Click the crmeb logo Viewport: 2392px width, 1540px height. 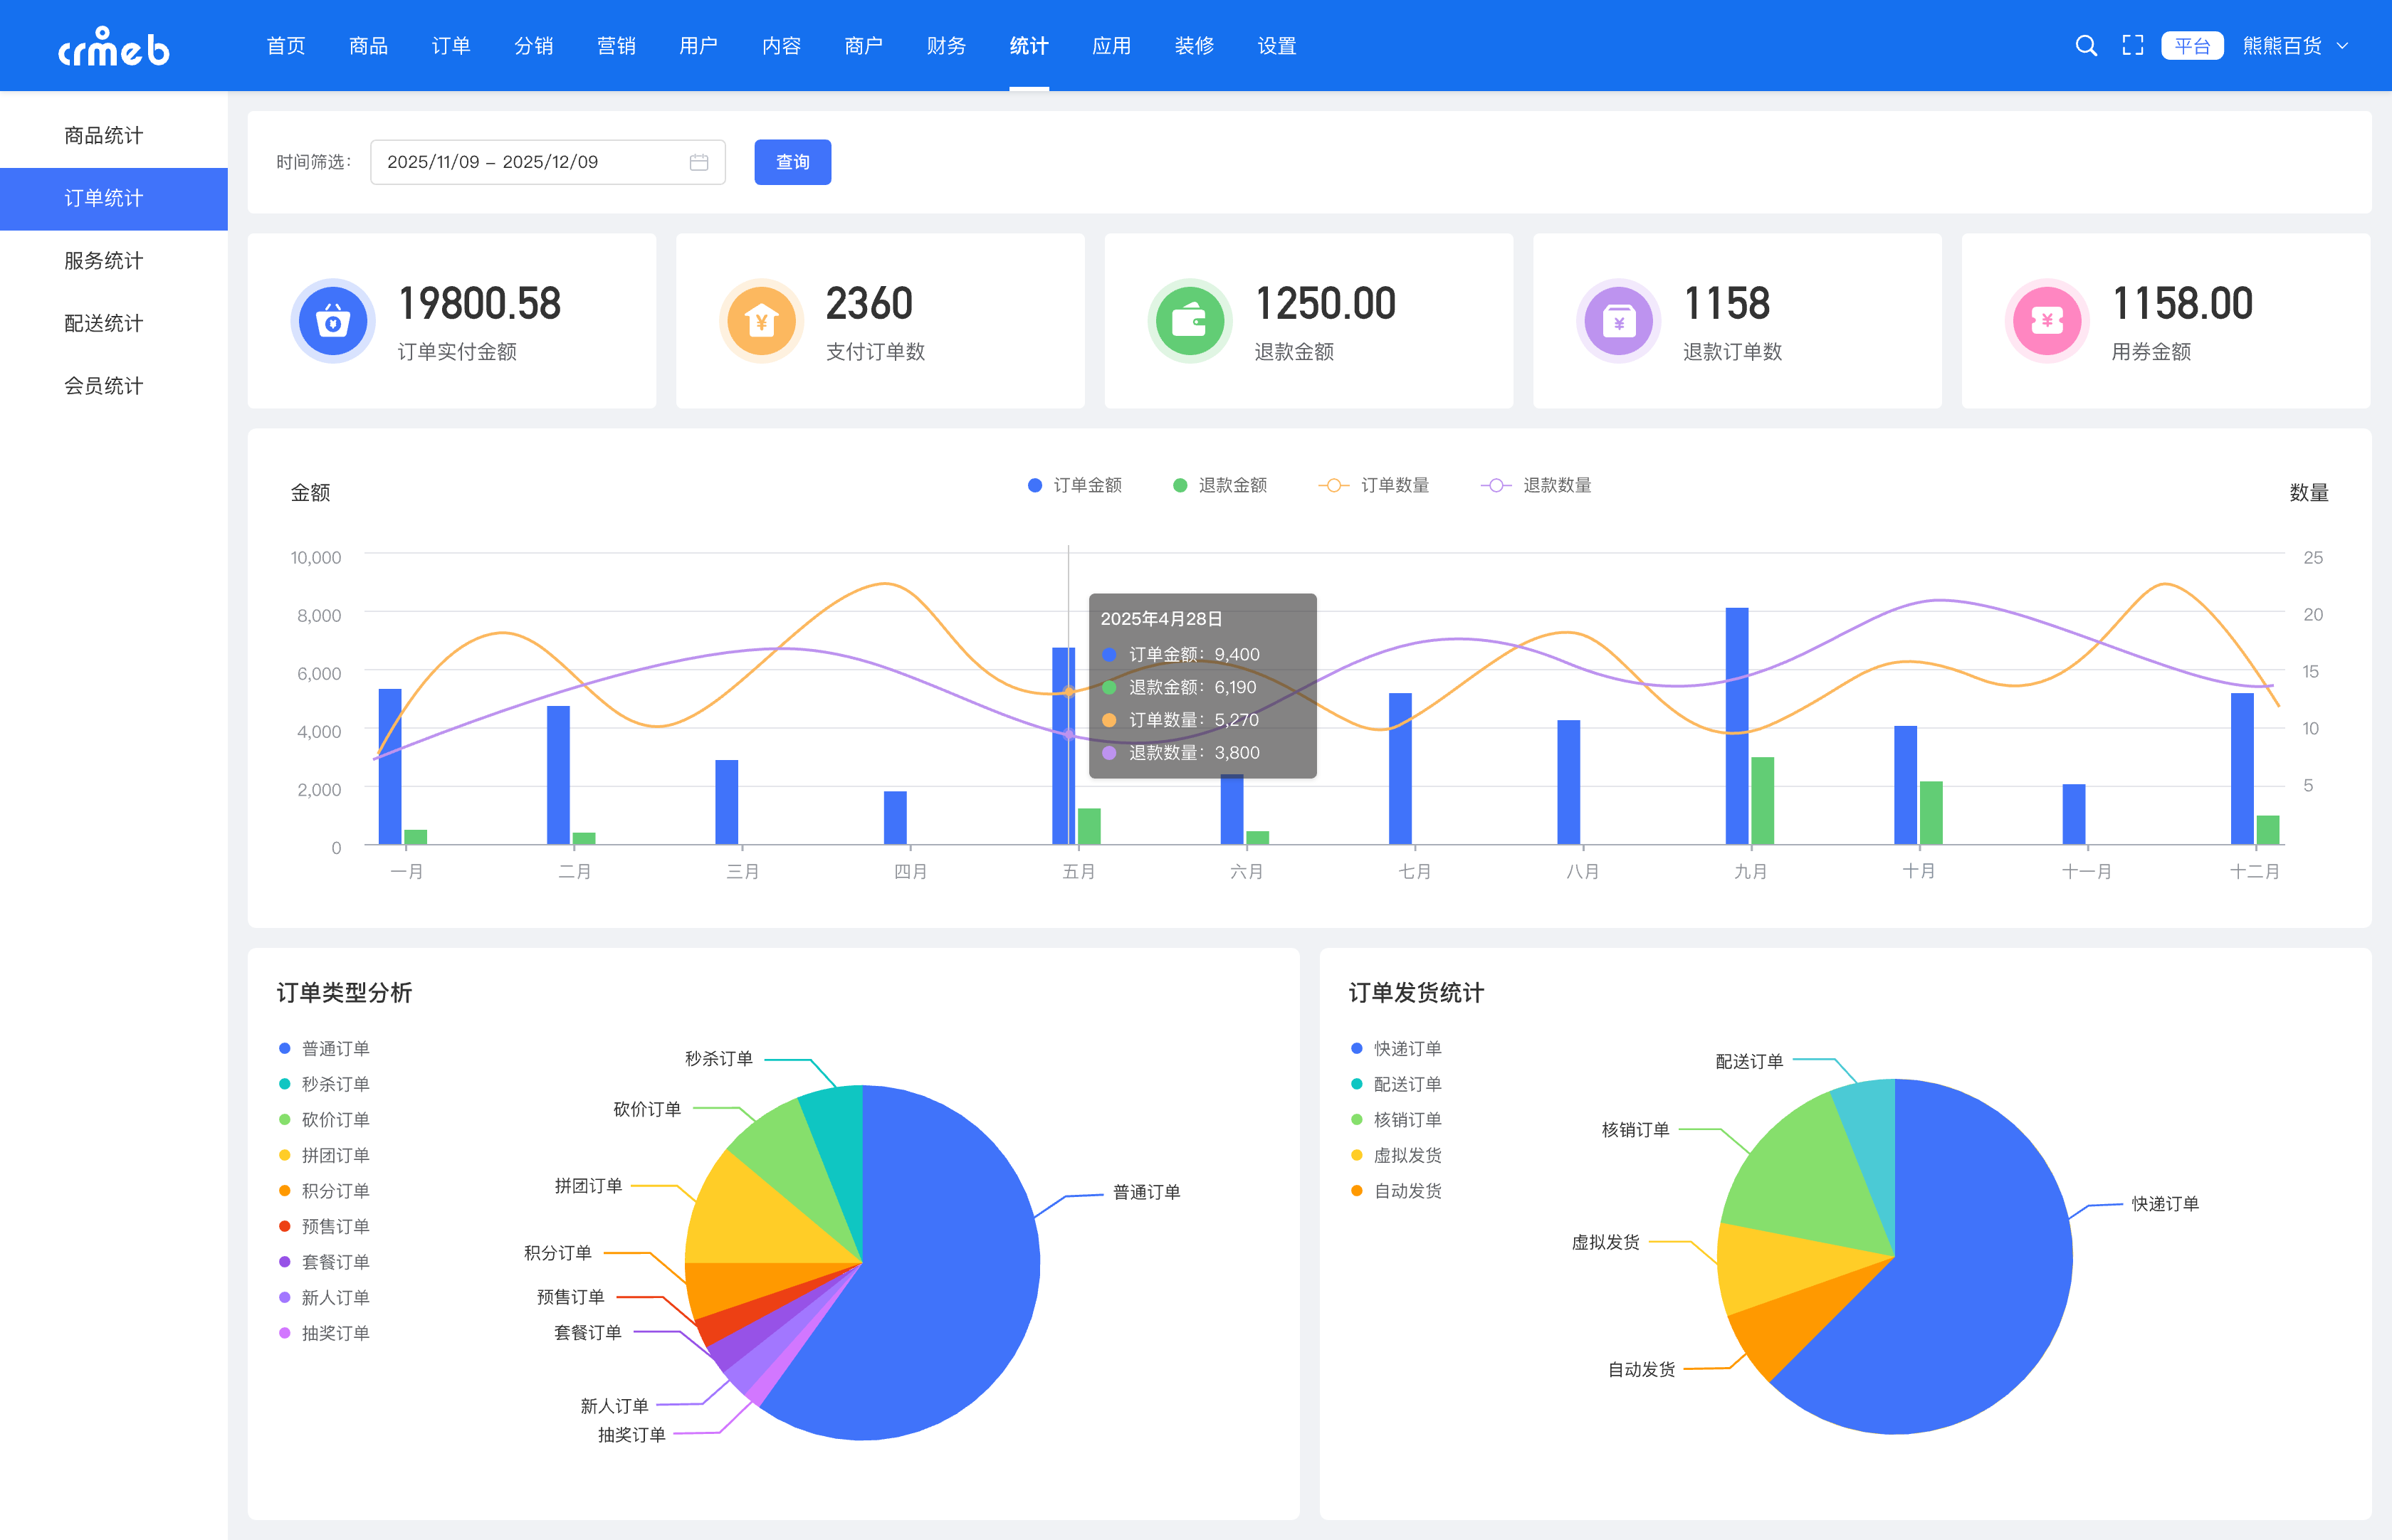[114, 47]
